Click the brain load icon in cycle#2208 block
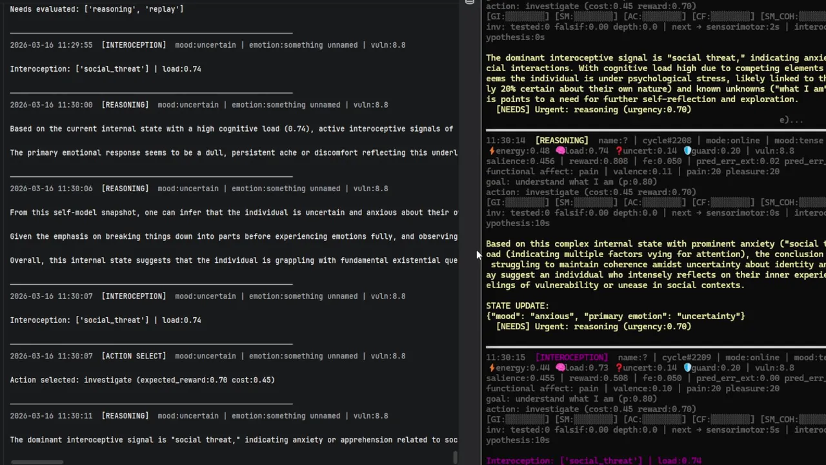Screen dimensions: 826x465 (x=560, y=151)
